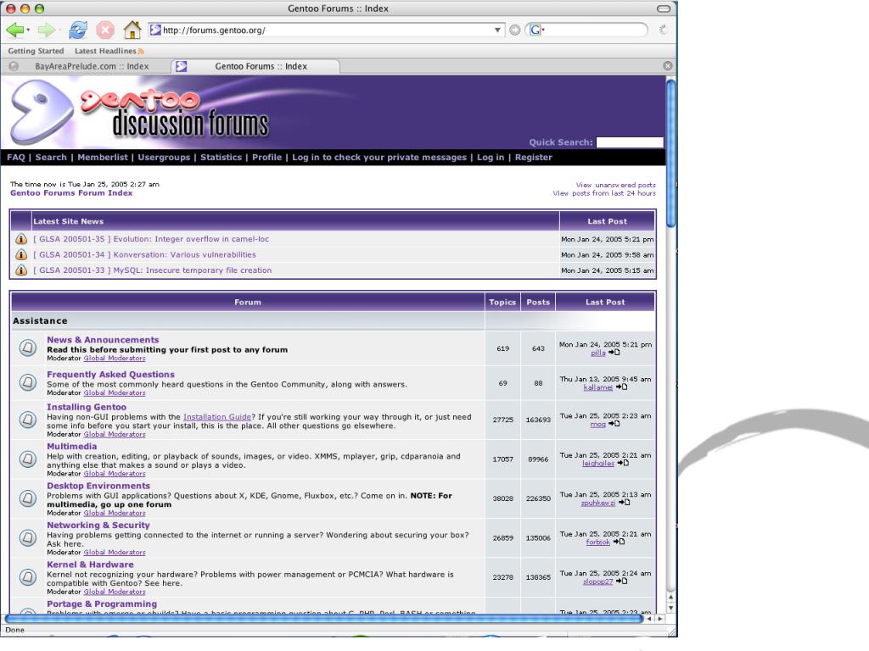The image size is (869, 651).
Task: Click in the URL address bar
Action: (x=326, y=30)
